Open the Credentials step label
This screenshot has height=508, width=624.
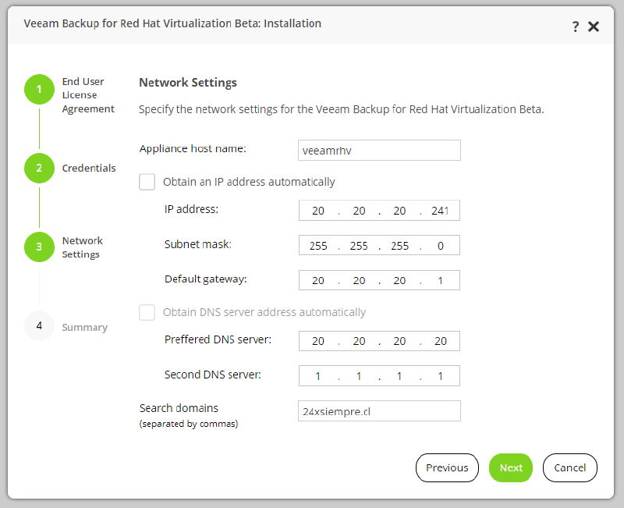coord(89,168)
